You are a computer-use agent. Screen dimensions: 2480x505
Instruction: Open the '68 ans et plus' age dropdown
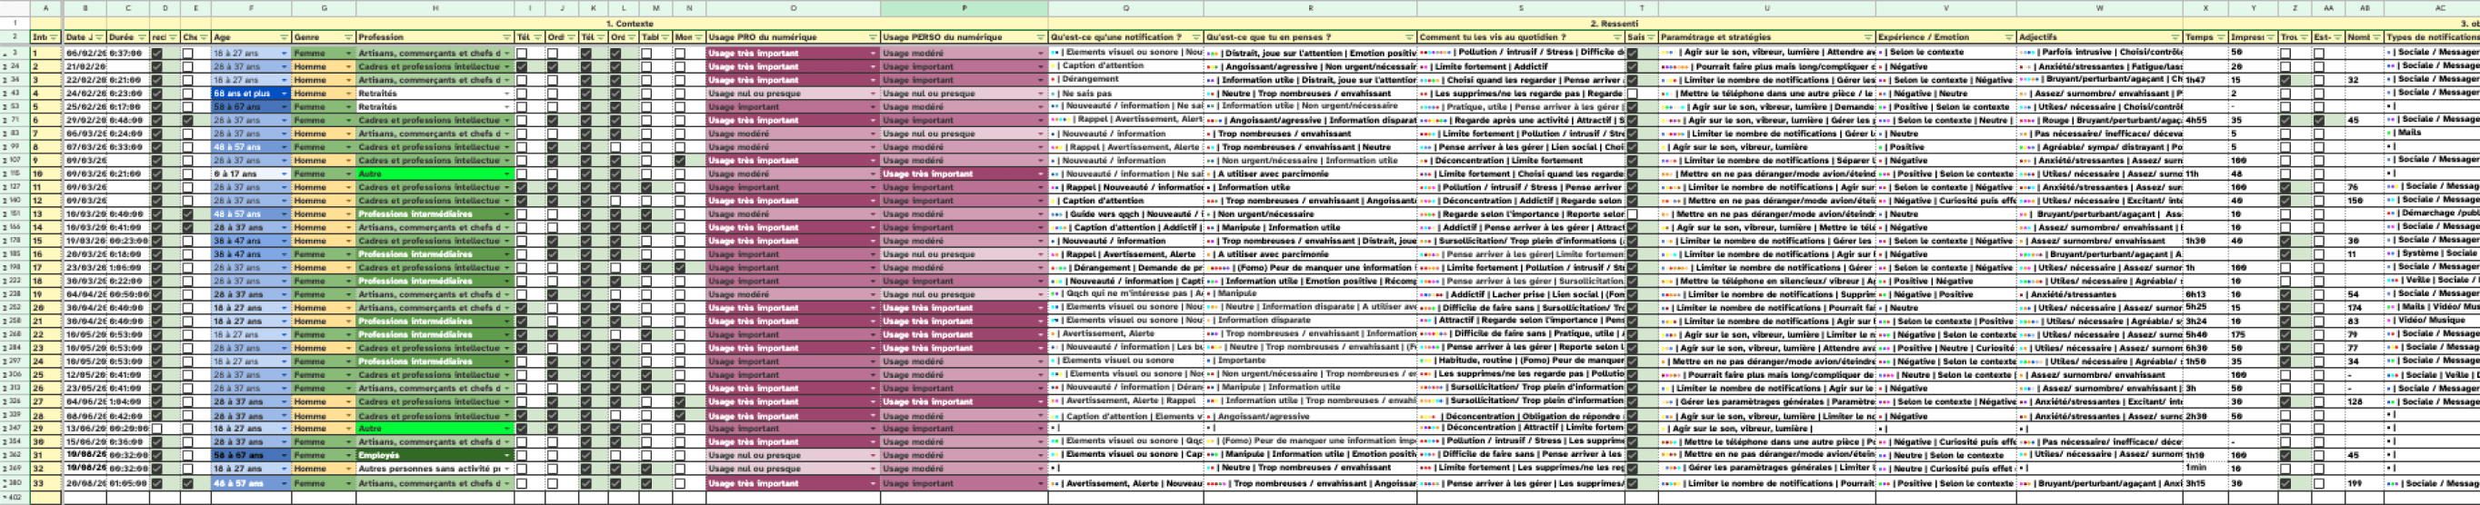283,94
